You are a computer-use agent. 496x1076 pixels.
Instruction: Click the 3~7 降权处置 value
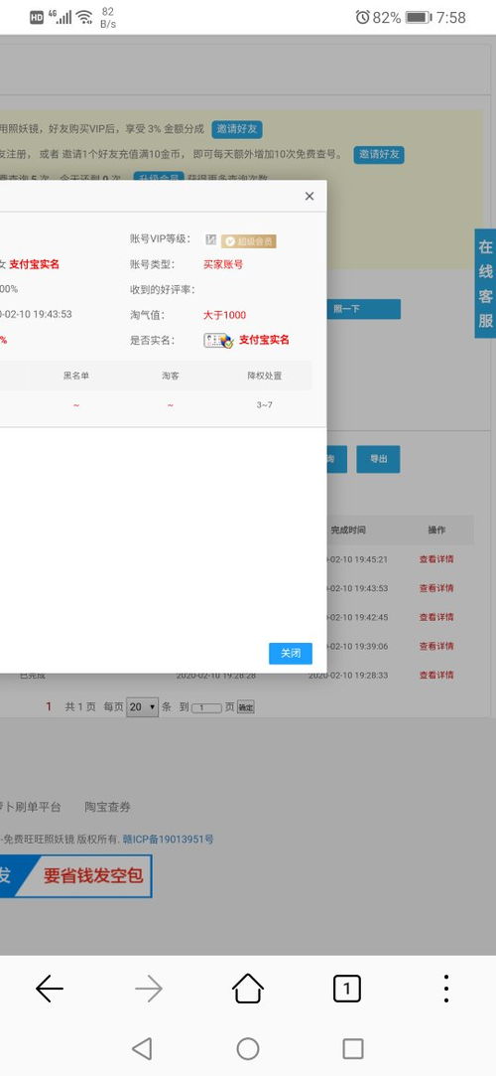point(265,405)
